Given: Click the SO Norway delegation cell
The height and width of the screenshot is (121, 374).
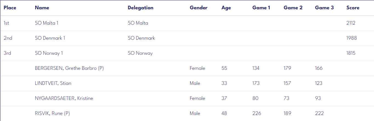Looking at the screenshot, I should [x=140, y=53].
